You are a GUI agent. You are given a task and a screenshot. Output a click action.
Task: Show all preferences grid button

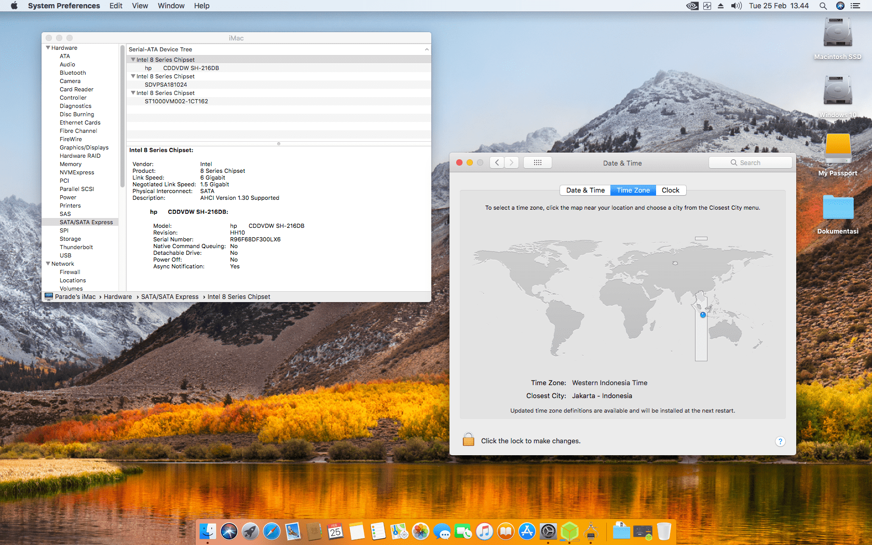coord(538,162)
